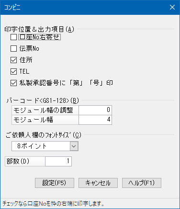Click the バーコード<GS1-128>(B) section label

pos(43,100)
